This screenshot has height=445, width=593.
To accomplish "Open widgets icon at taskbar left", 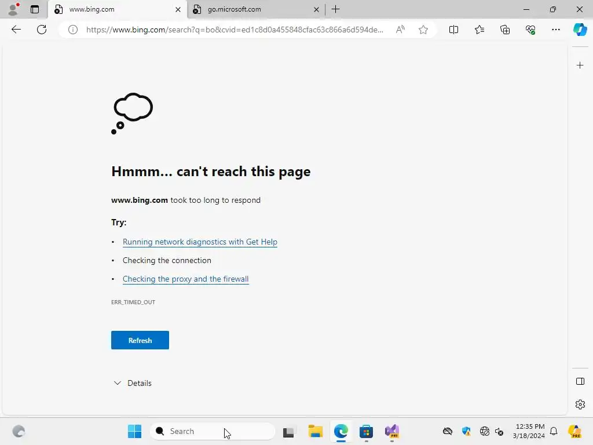I will tap(19, 431).
